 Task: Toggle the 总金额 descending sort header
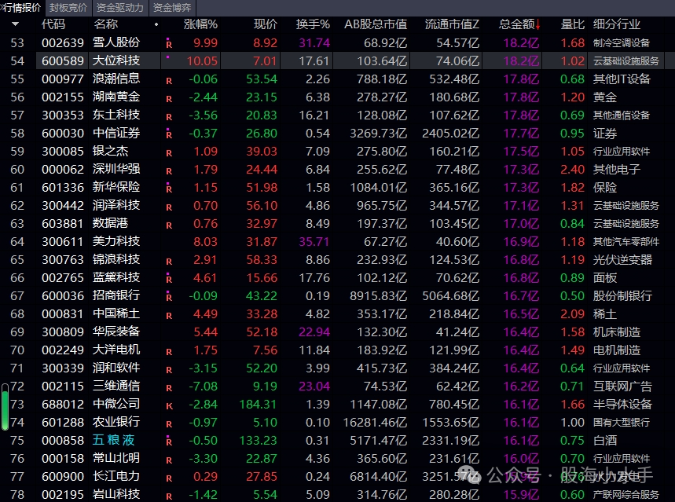(519, 24)
